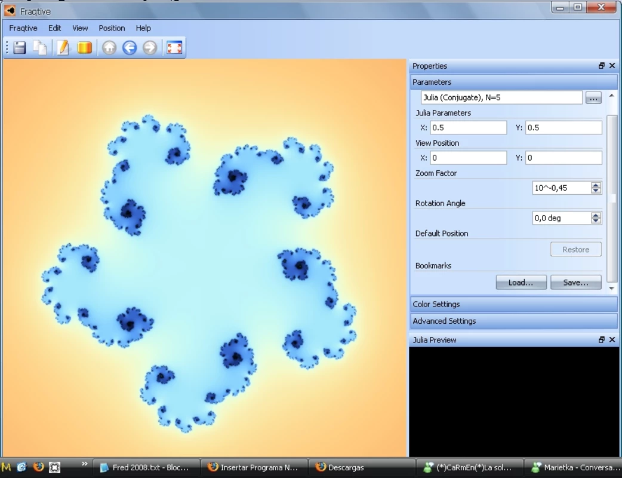Click the fourth quick launch gear icon

54,467
